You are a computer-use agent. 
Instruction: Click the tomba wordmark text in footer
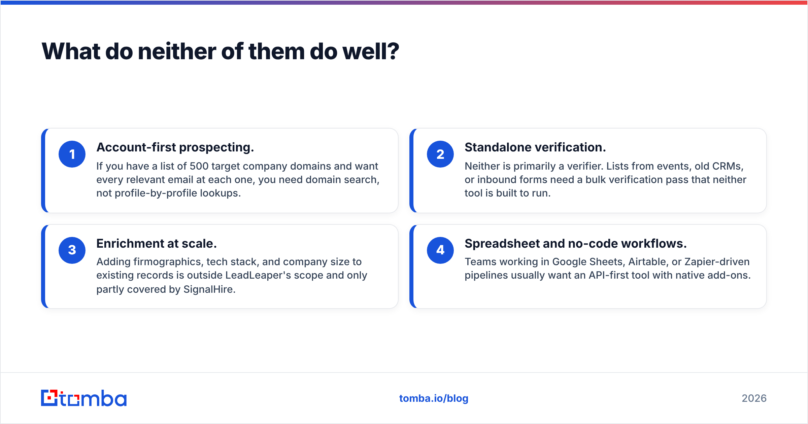(93, 398)
